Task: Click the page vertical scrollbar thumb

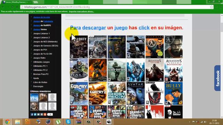Action: coord(222,27)
